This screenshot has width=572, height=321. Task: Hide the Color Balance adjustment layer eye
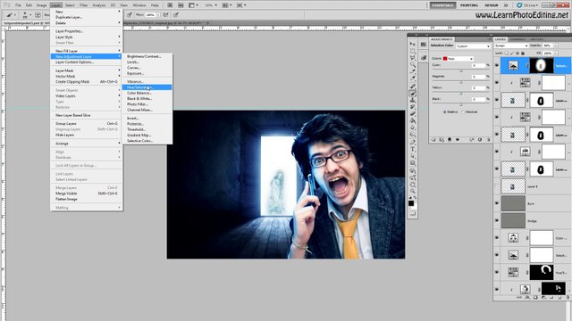(497, 238)
